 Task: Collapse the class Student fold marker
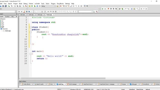(30, 27)
